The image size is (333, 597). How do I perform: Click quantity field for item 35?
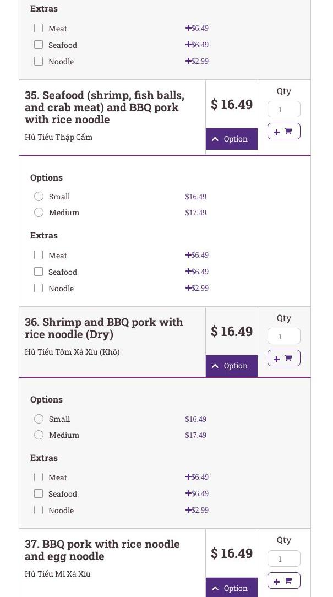click(283, 109)
